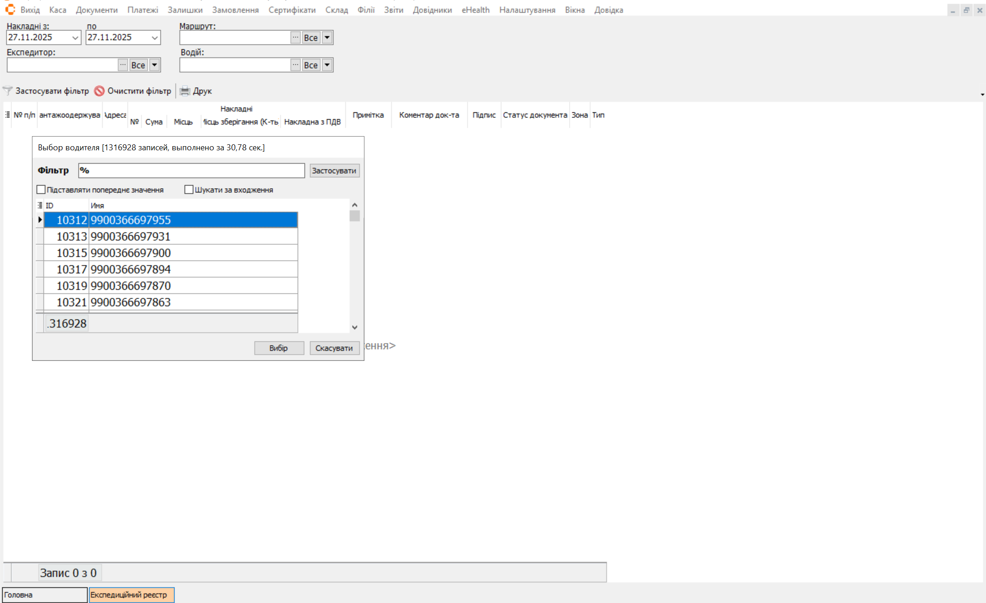Screen dimensions: 986x603
Task: Open Водій lookup via ellipsis button
Action: click(295, 65)
